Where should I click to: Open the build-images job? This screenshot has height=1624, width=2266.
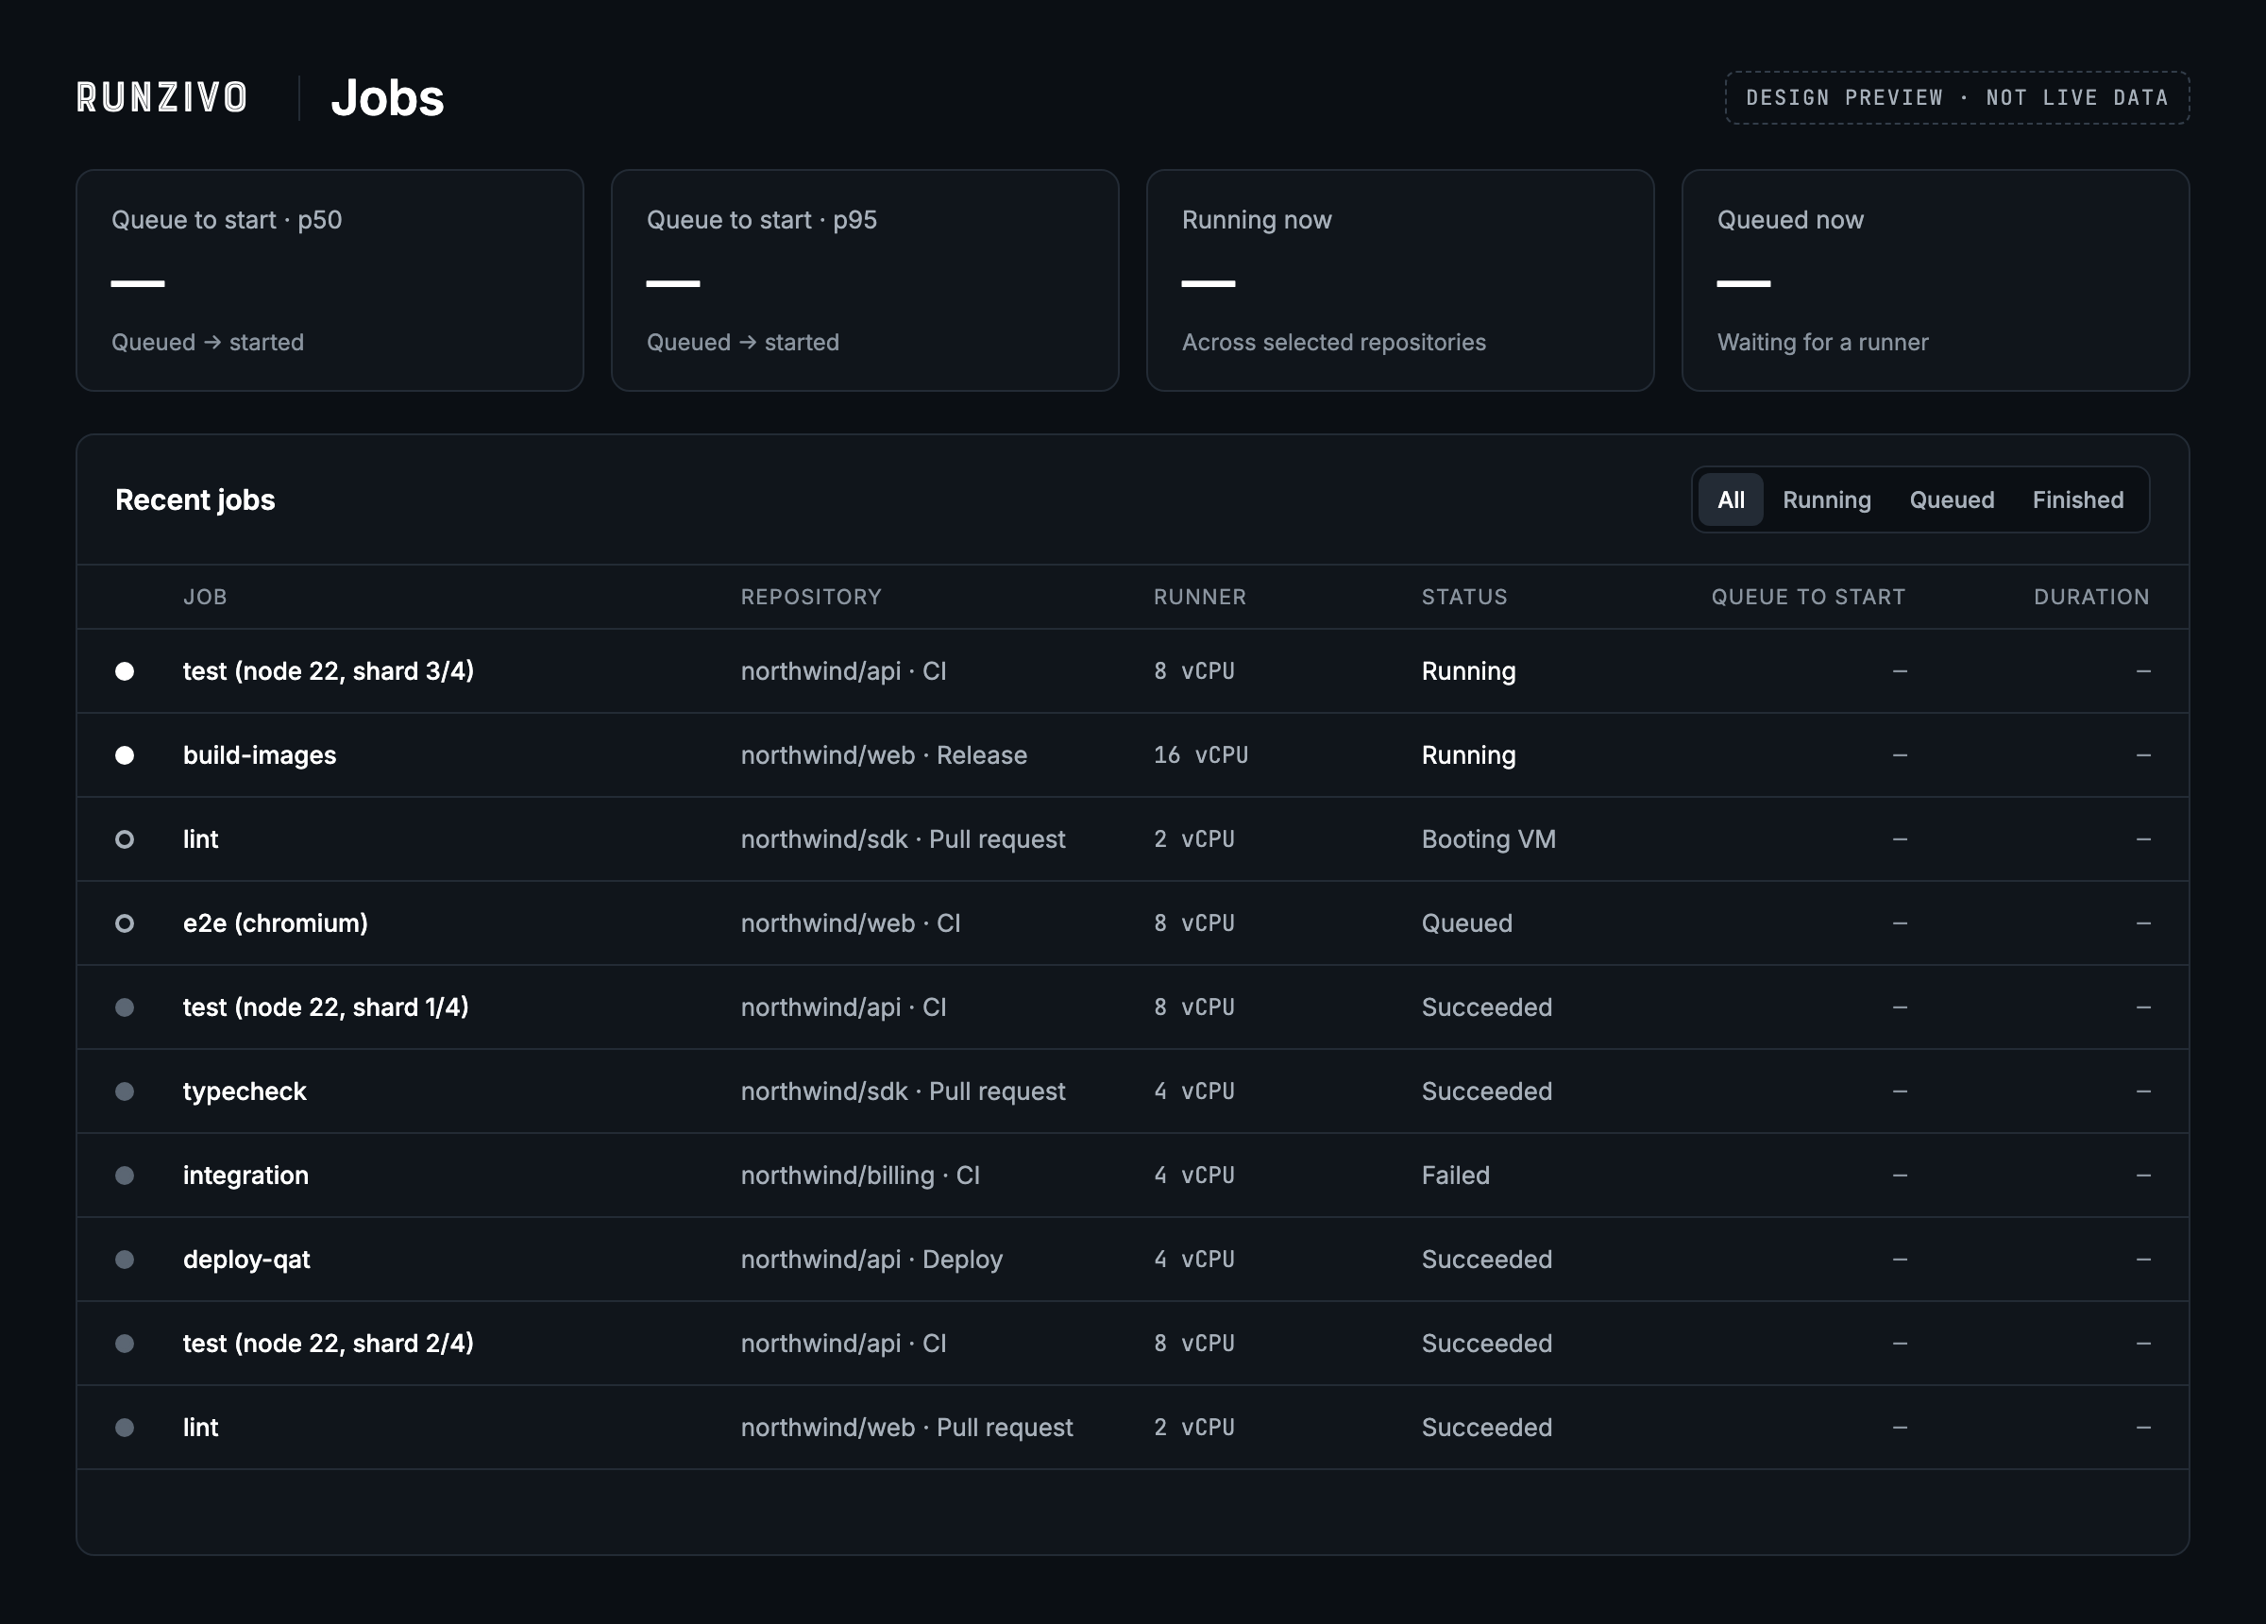click(260, 754)
